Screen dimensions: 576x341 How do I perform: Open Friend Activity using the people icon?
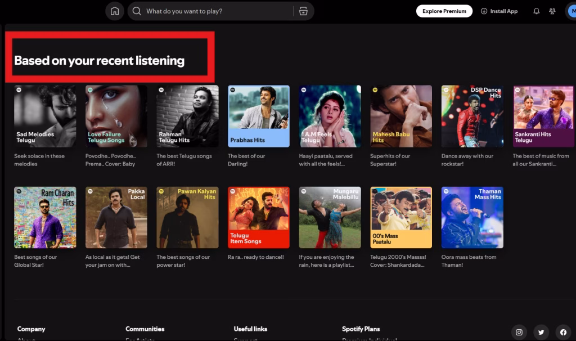click(552, 11)
